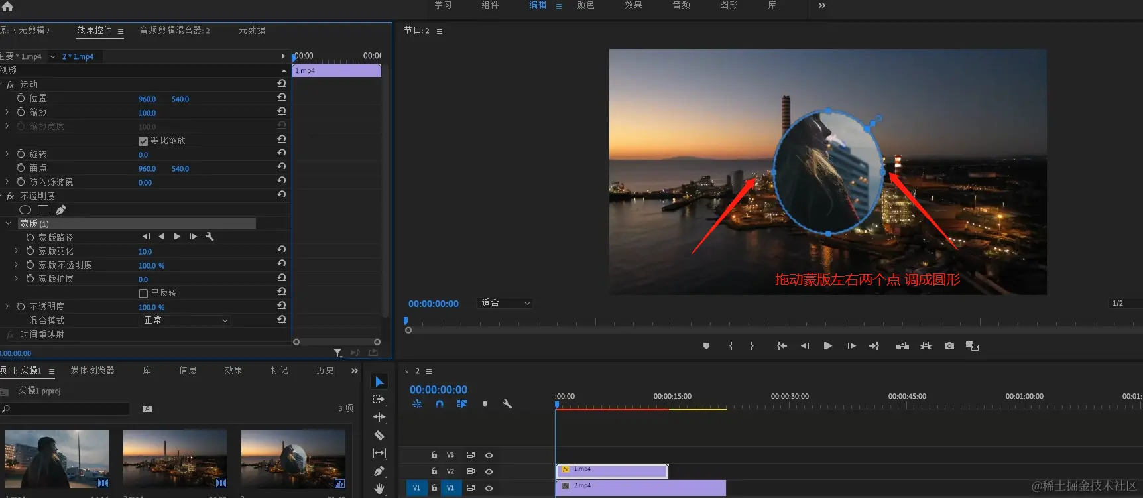Reset the 位置 position parameter
1143x498 pixels.
pos(282,97)
